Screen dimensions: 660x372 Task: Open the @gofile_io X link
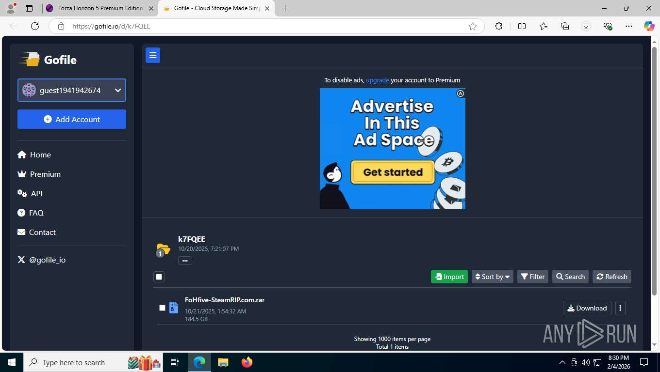42,260
